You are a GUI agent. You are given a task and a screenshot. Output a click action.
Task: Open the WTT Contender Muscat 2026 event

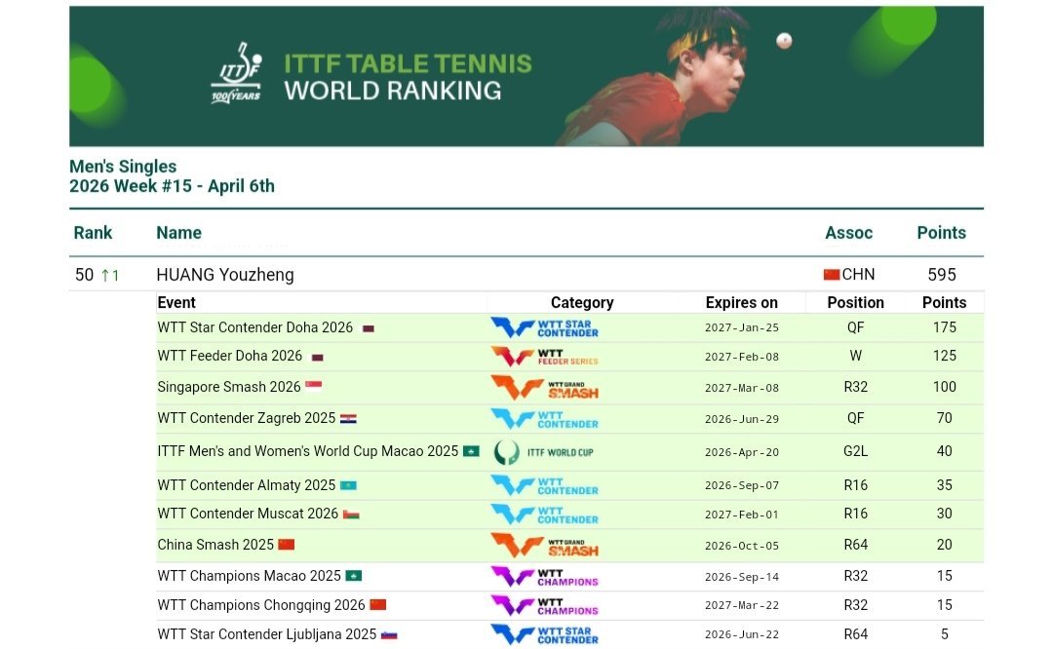coord(248,514)
